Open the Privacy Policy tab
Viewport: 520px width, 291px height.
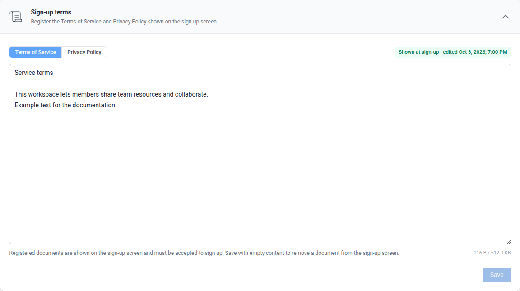click(84, 52)
